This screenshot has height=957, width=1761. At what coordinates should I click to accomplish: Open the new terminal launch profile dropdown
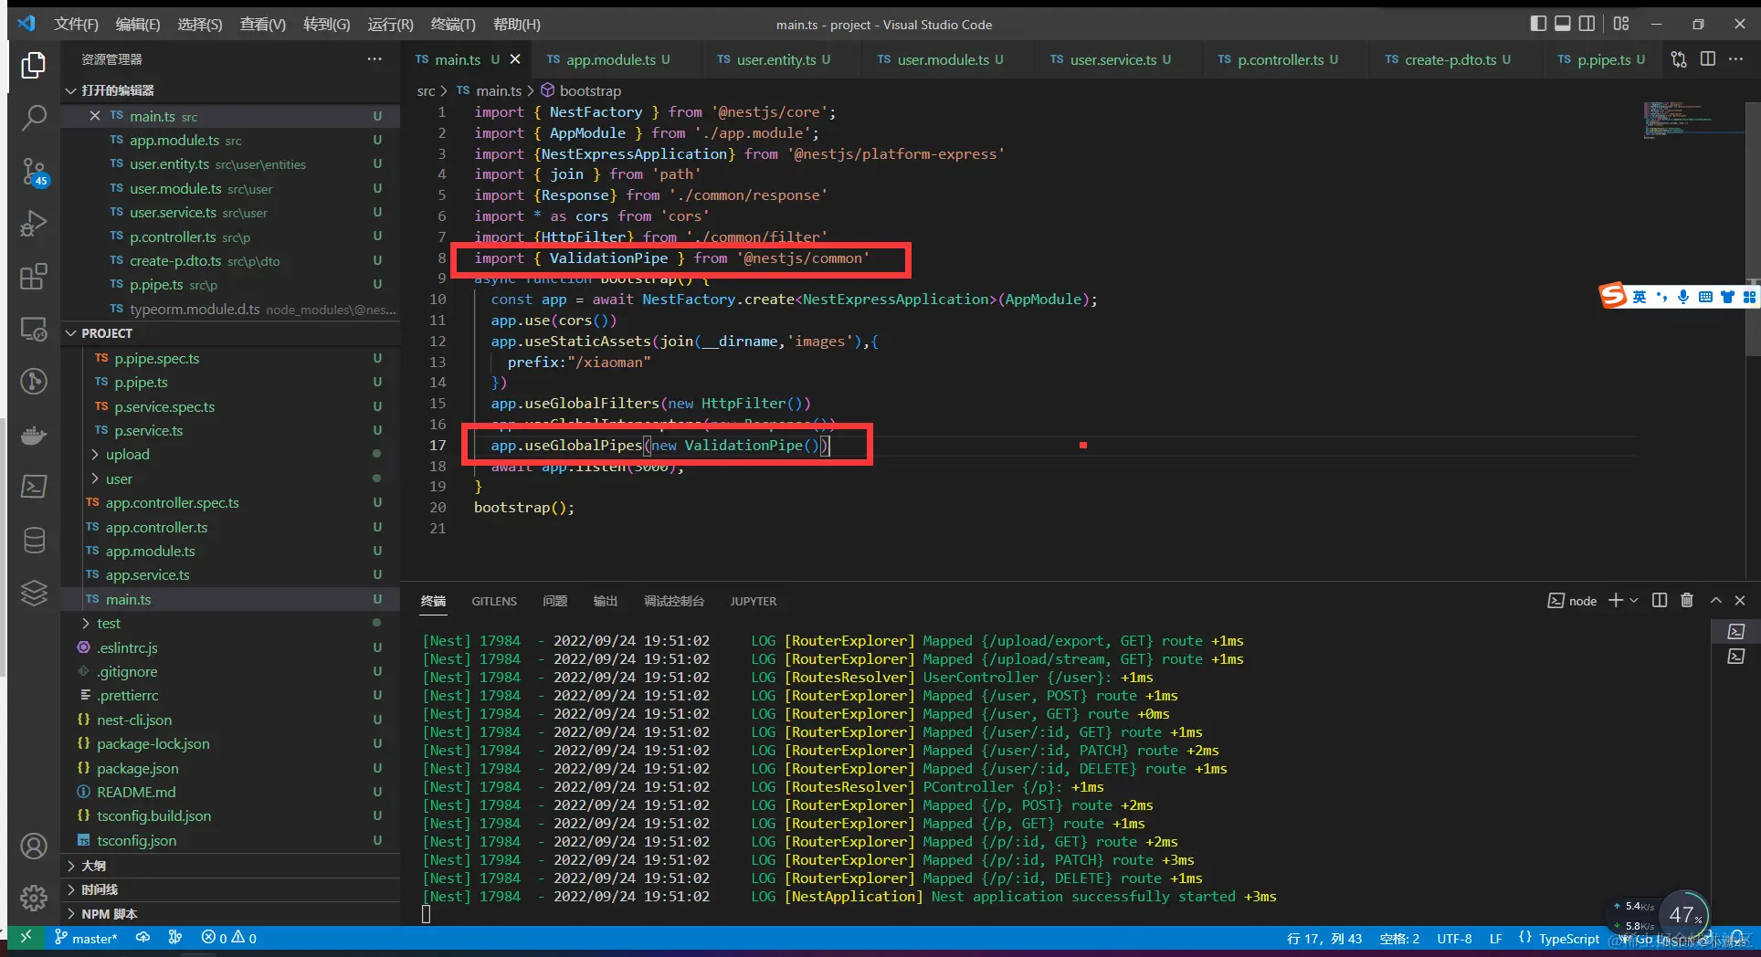pyautogui.click(x=1634, y=600)
